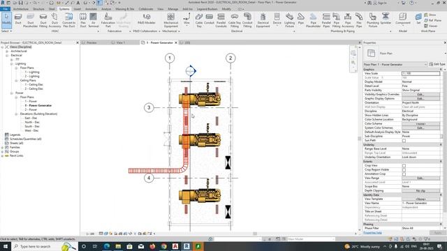Open the Component dropdown
Image resolution: width=447 pixels, height=251 pixels.
tap(402, 26)
